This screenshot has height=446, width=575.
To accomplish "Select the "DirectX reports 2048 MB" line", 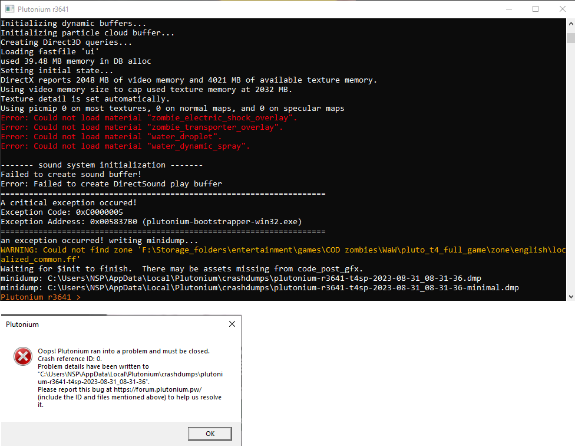I will point(189,80).
